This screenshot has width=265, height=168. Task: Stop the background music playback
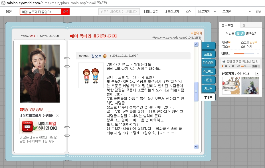click(226, 66)
